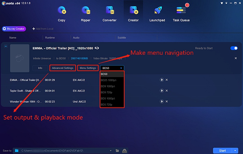
Task: Click the Subtitle column header
Action: click(121, 37)
